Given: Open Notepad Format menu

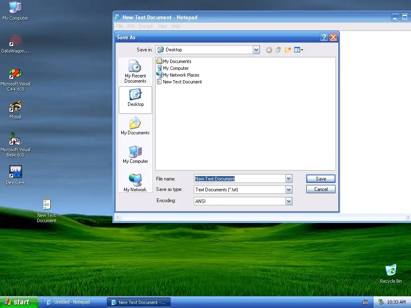Looking at the screenshot, I should tap(146, 26).
